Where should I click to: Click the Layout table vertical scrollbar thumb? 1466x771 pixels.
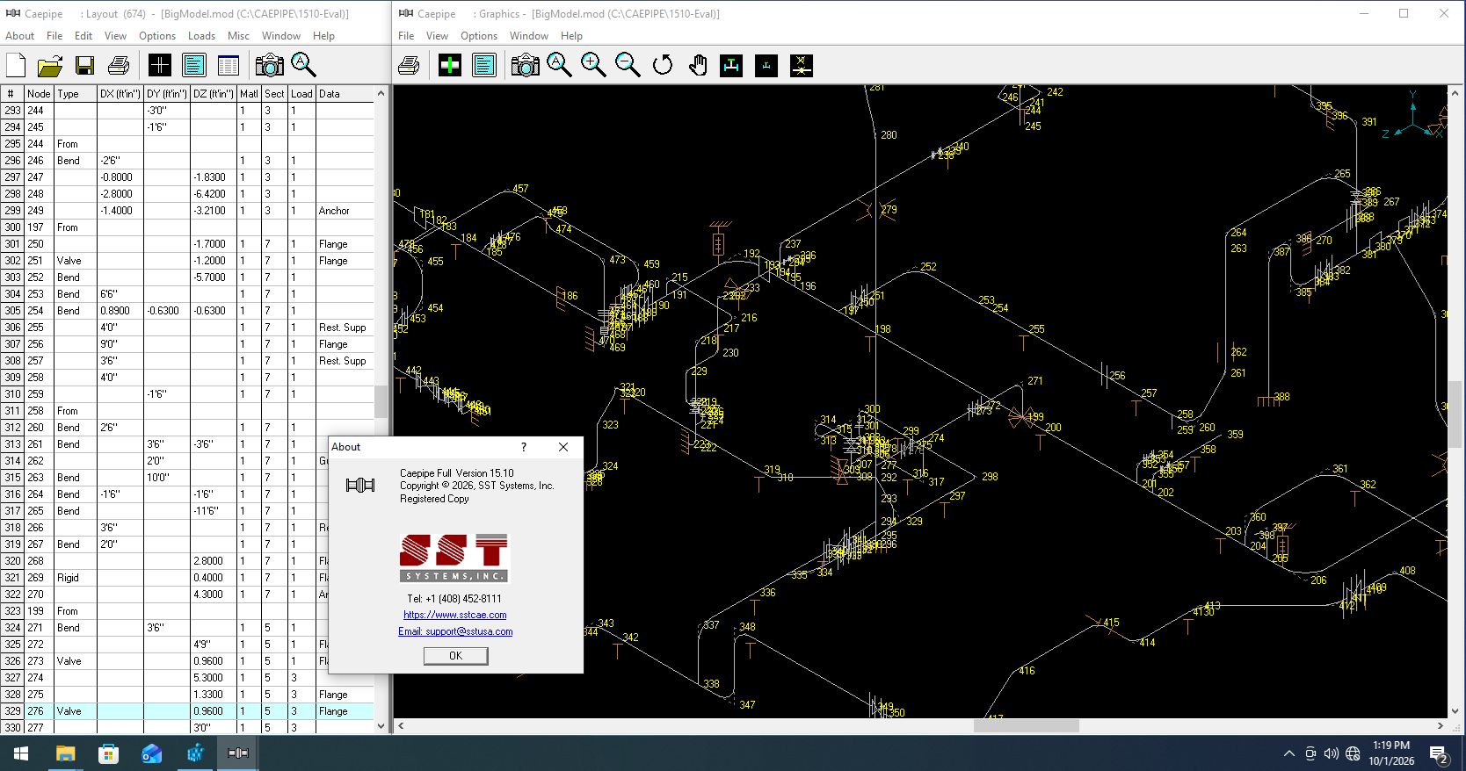tap(381, 402)
